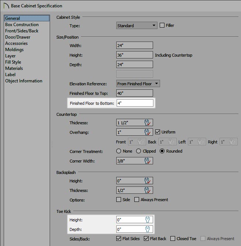This screenshot has height=246, width=241.
Task: Click the Toe Kick Depth wrench icon
Action: click(x=148, y=229)
